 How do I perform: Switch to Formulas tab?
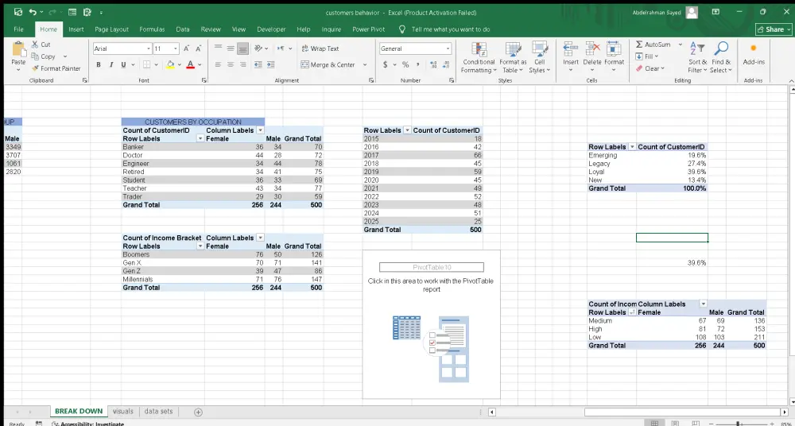pos(152,29)
